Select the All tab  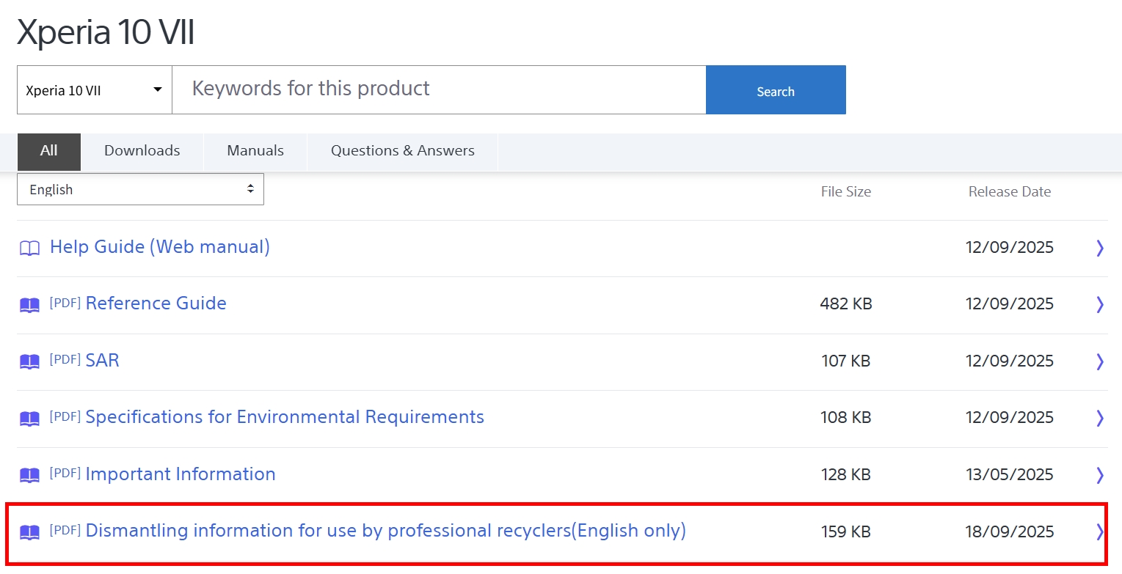[49, 151]
